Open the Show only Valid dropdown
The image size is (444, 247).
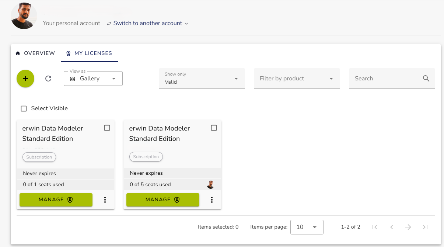click(x=202, y=79)
